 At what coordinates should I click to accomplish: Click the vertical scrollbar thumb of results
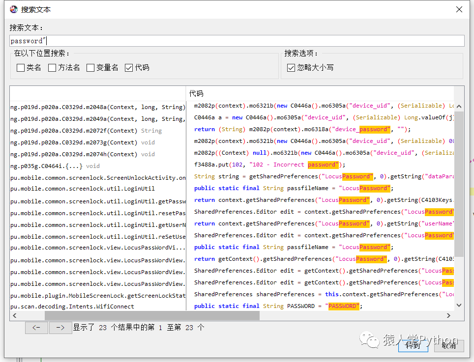pyautogui.click(x=459, y=184)
